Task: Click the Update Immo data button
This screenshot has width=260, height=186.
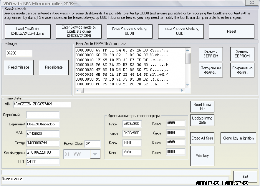Action: point(202,120)
